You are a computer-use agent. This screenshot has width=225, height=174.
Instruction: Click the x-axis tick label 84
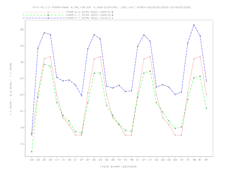[x=206, y=160]
